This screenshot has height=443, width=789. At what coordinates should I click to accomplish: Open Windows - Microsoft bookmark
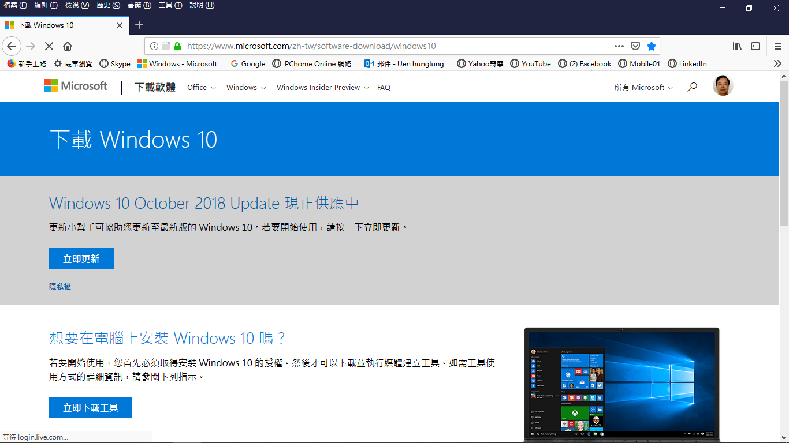pyautogui.click(x=180, y=63)
